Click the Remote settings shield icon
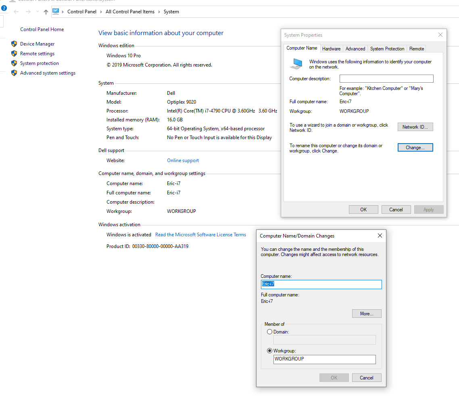459x396 pixels. [x=14, y=54]
